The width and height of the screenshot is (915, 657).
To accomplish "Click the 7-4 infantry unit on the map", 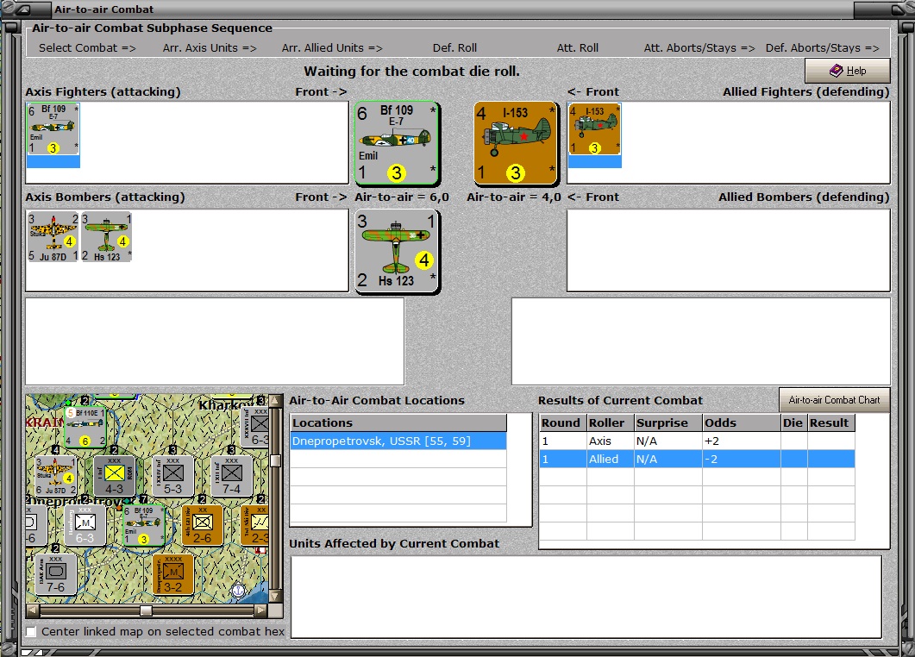I will pyautogui.click(x=231, y=476).
